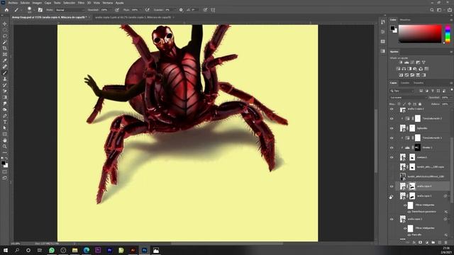Open the collapsed History panel icon
The height and width of the screenshot is (255, 454).
[x=383, y=22]
